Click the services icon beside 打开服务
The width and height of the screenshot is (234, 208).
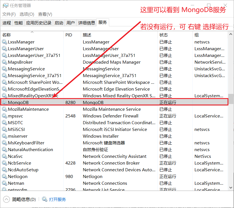click(45, 199)
